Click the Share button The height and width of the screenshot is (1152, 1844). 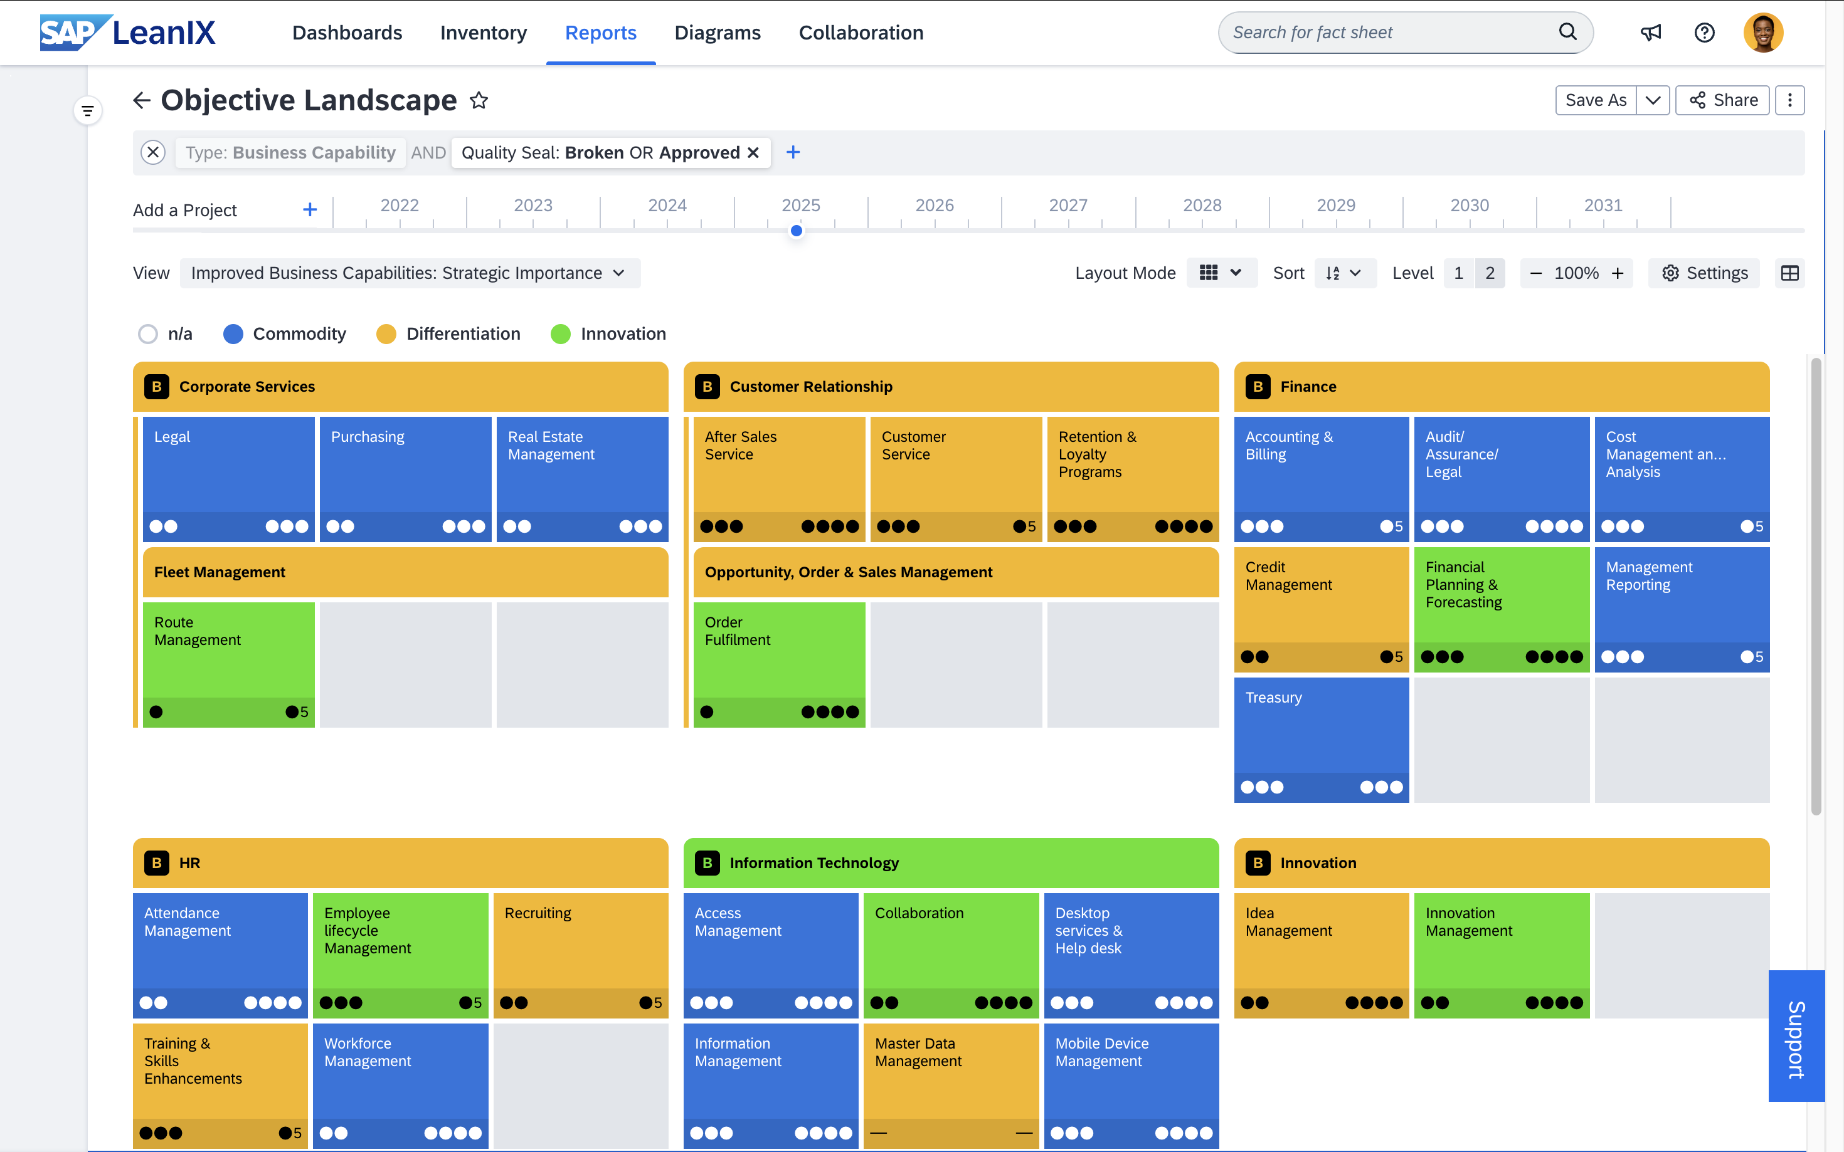click(1723, 100)
